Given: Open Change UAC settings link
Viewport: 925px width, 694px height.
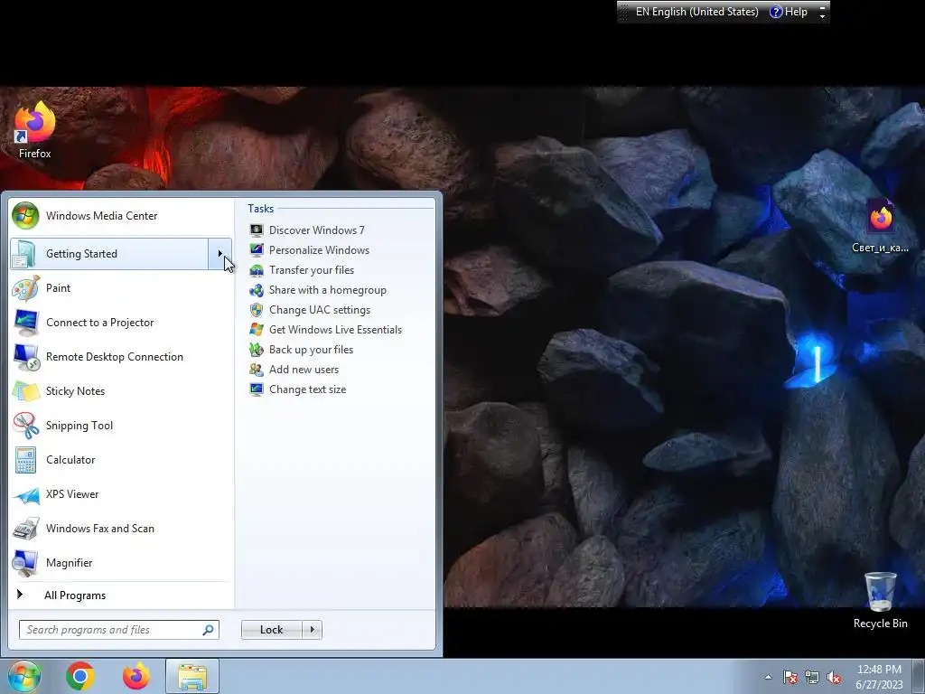Looking at the screenshot, I should click(320, 310).
